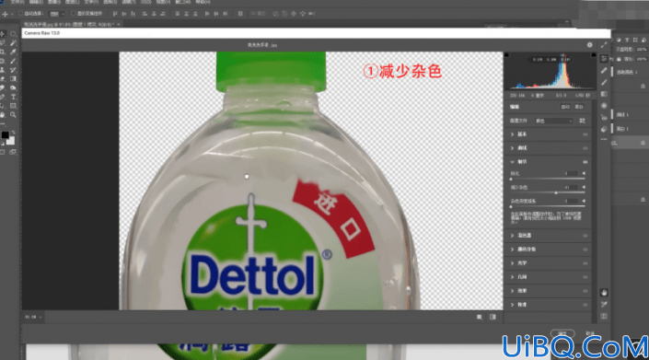Image resolution: width=649 pixels, height=360 pixels.
Task: Toggle visibility eye of 细节 panel
Action: click(x=585, y=162)
